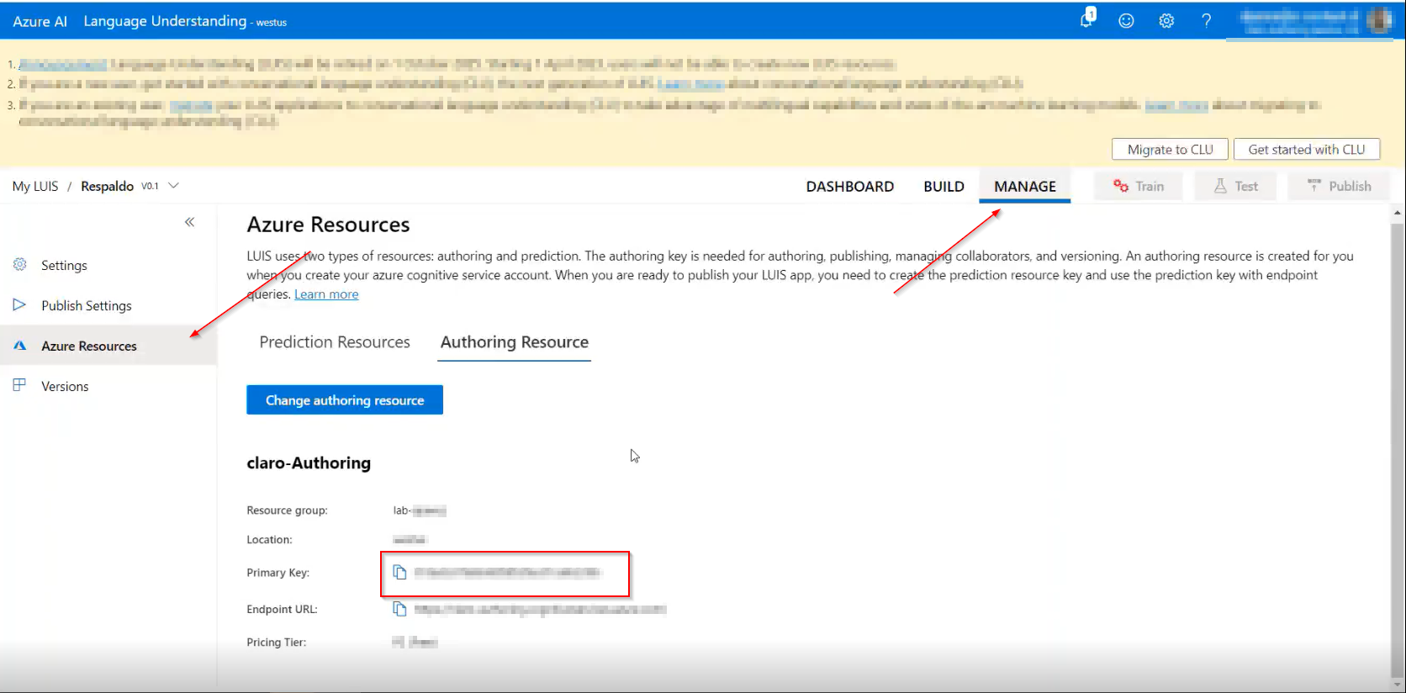The image size is (1406, 693).
Task: Click the Azure Resources triangle icon
Action: [x=20, y=345]
